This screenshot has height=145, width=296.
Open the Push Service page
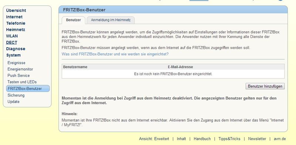(x=18, y=76)
